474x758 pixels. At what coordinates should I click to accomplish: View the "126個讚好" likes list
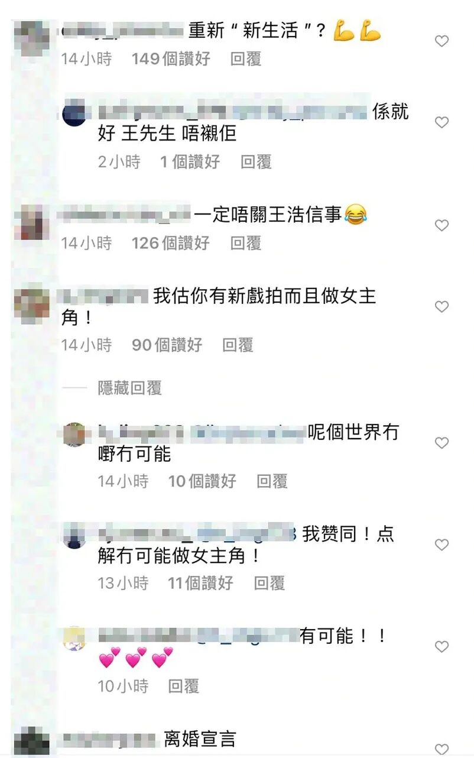click(x=171, y=242)
